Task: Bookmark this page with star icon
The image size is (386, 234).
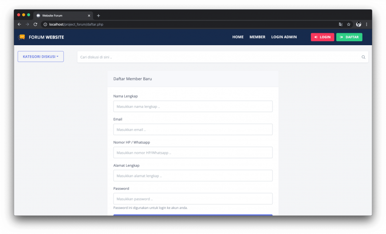Action: point(349,24)
